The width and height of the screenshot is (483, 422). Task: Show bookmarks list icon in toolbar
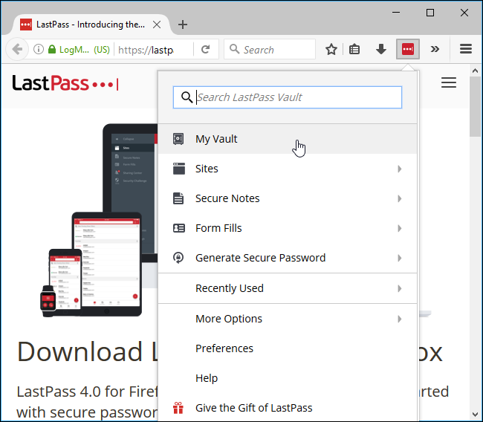pyautogui.click(x=354, y=49)
